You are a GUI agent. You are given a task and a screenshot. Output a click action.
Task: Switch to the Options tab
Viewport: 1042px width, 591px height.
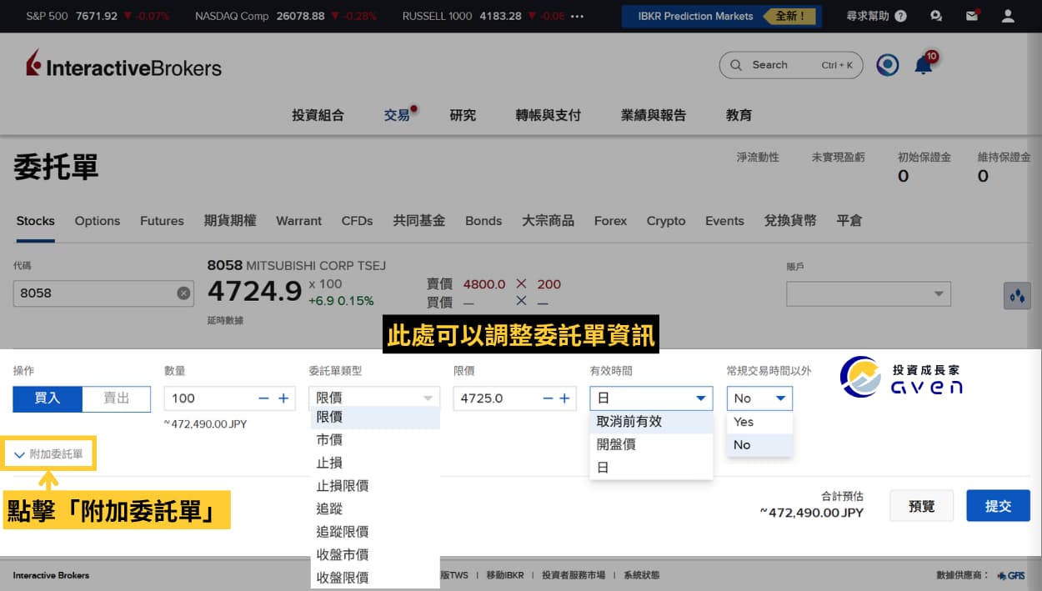[98, 221]
